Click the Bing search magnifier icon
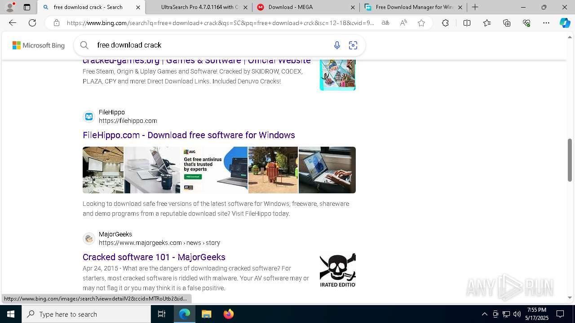 84,45
